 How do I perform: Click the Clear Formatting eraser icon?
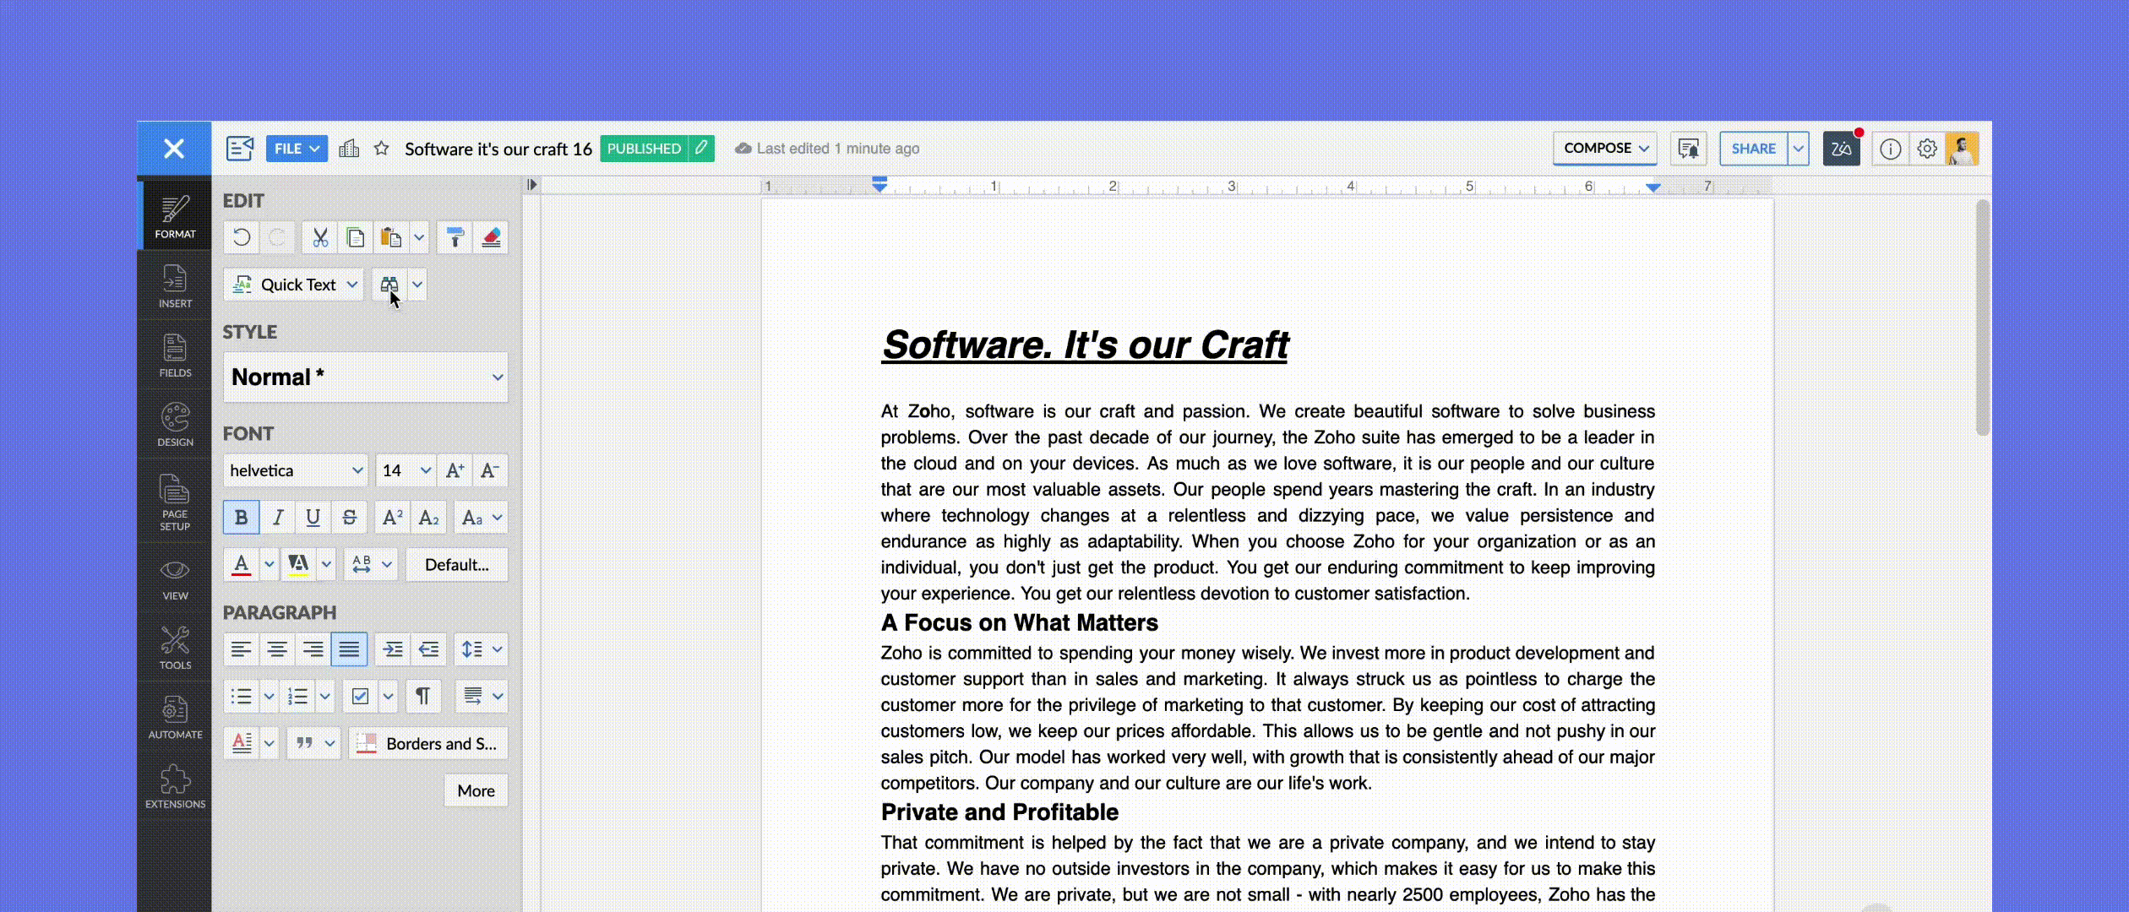click(x=491, y=237)
